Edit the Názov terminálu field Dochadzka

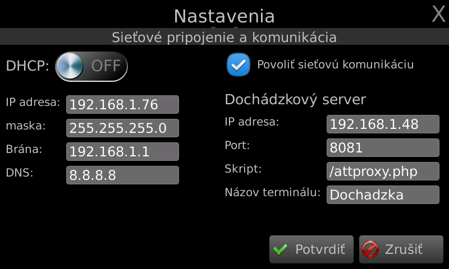coord(383,194)
